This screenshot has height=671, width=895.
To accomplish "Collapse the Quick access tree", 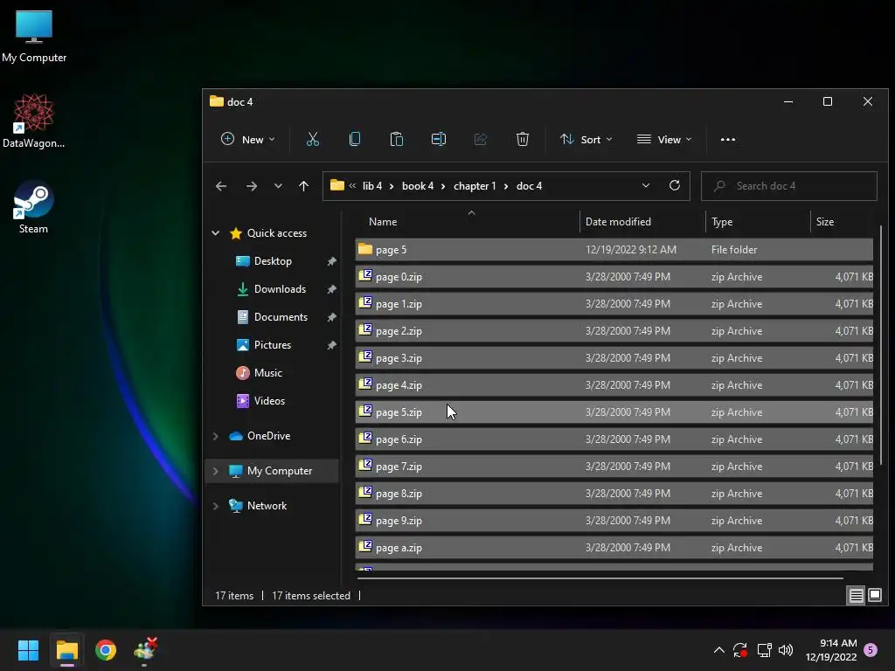I will click(216, 232).
